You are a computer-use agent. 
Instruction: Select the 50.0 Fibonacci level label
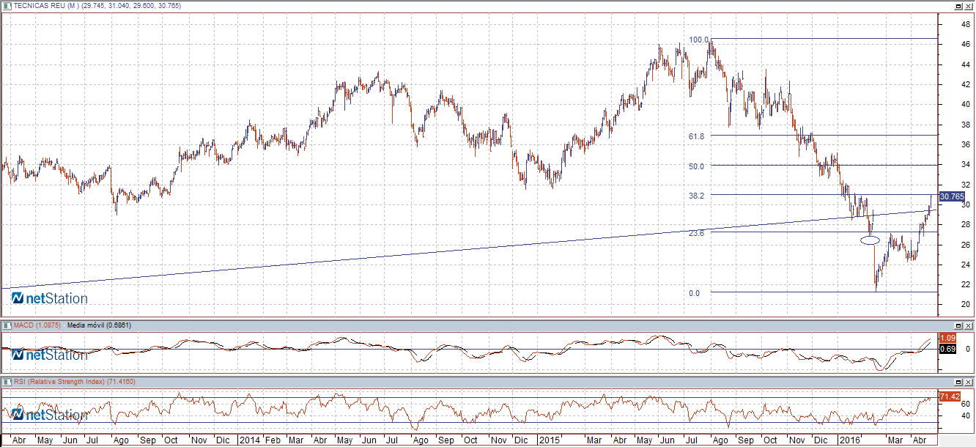697,166
